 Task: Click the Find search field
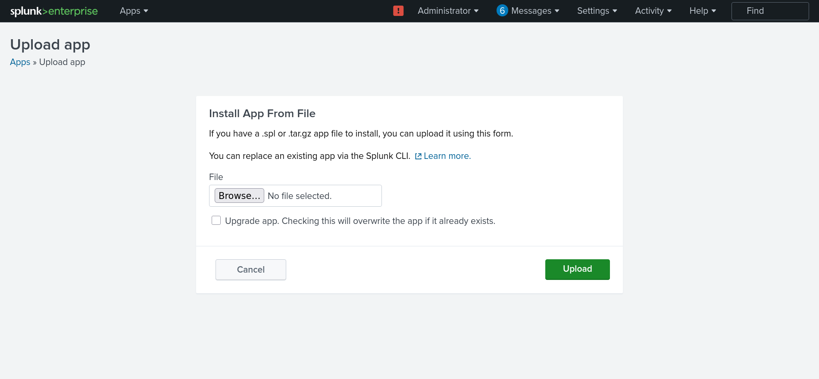tap(770, 11)
